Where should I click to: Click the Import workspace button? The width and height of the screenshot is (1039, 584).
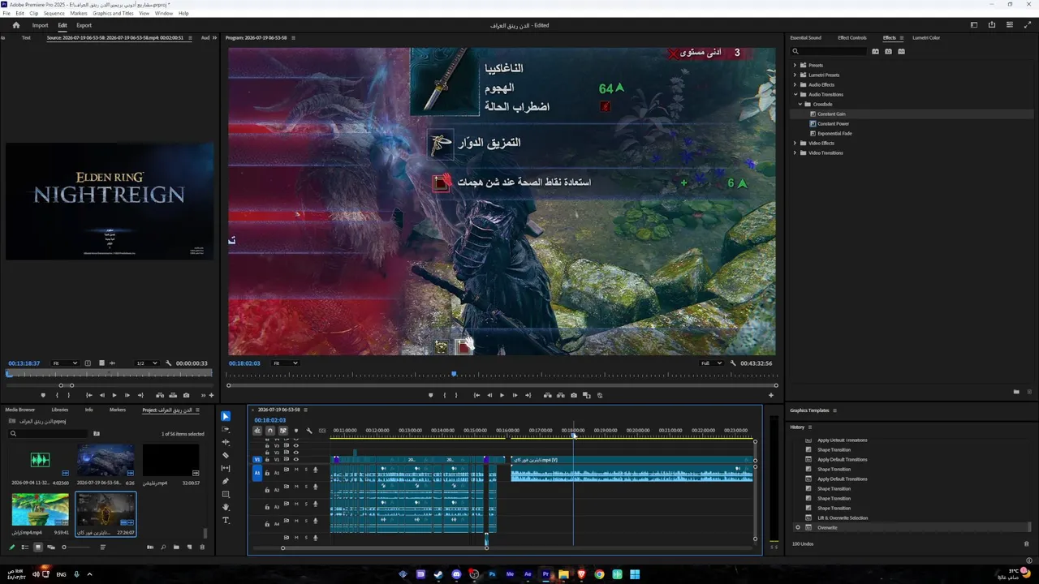pos(40,25)
